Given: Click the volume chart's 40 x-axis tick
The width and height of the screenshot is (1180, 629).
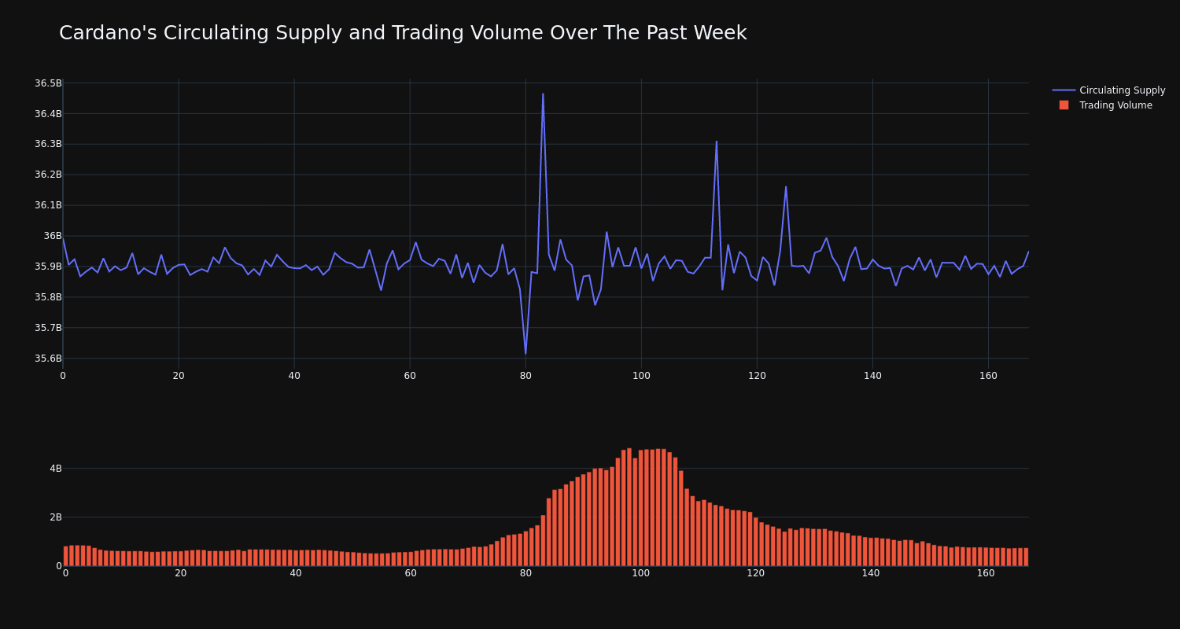Looking at the screenshot, I should pyautogui.click(x=296, y=573).
